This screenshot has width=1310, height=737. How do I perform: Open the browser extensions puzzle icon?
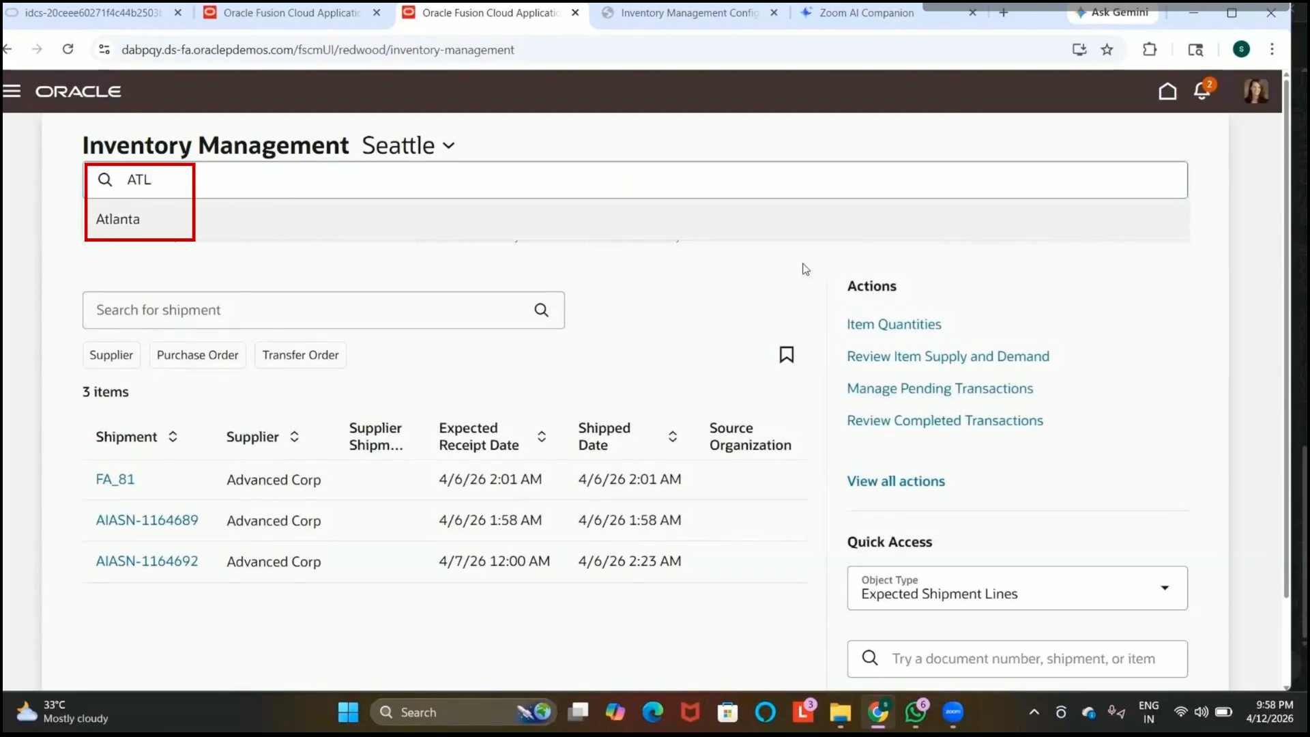(1150, 49)
